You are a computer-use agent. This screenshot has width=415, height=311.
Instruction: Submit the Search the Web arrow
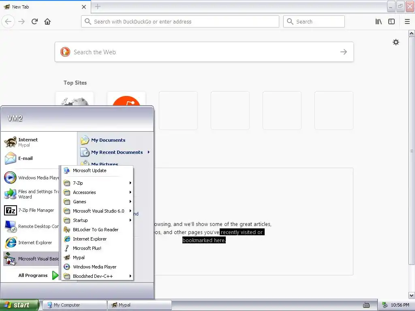pos(344,52)
